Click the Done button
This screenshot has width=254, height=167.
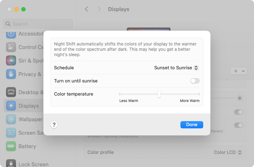(191, 125)
